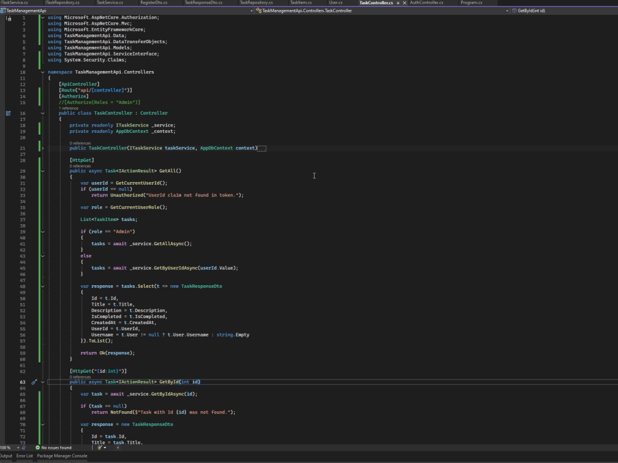Viewport: 618px width, 463px height.
Task: Click the '[ApiController]' attribute on line 12
Action: (79, 84)
